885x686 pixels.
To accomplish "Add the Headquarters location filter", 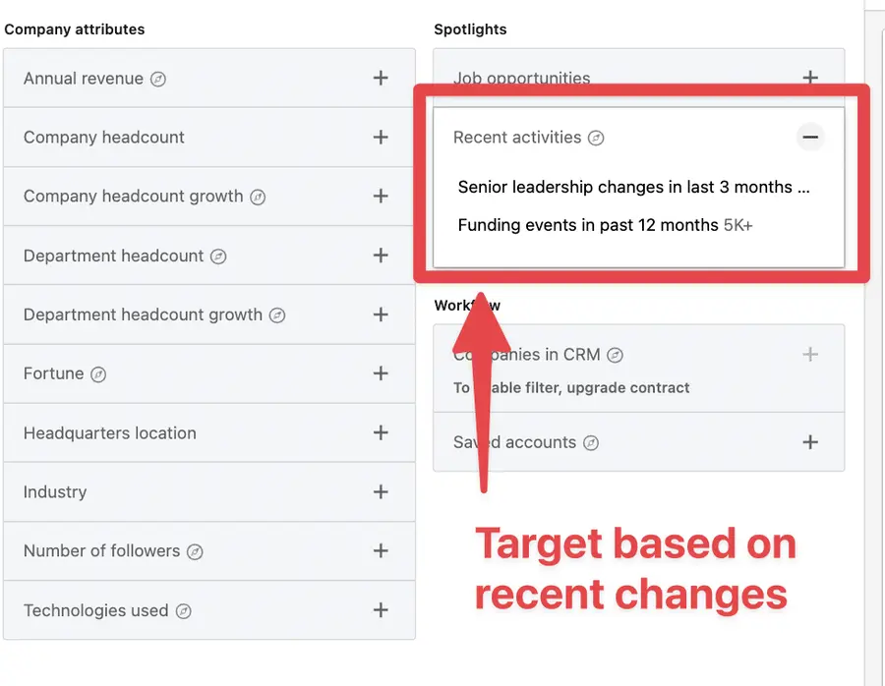I will pyautogui.click(x=381, y=432).
